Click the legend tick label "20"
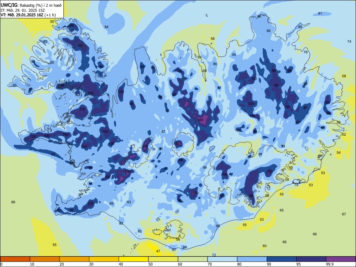356x267 pixels. point(62,264)
